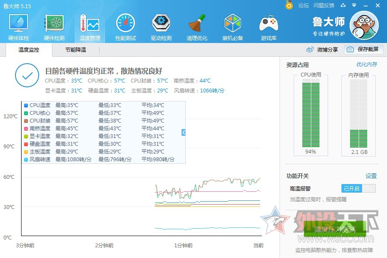The height and width of the screenshot is (258, 387).
Task: Click 最高:1080转/分 in the legend
Action: point(73,160)
